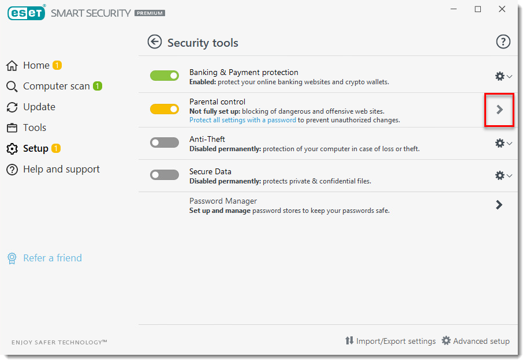Open Banking & Payment protection gear dropdown
The width and height of the screenshot is (523, 360).
(500, 76)
